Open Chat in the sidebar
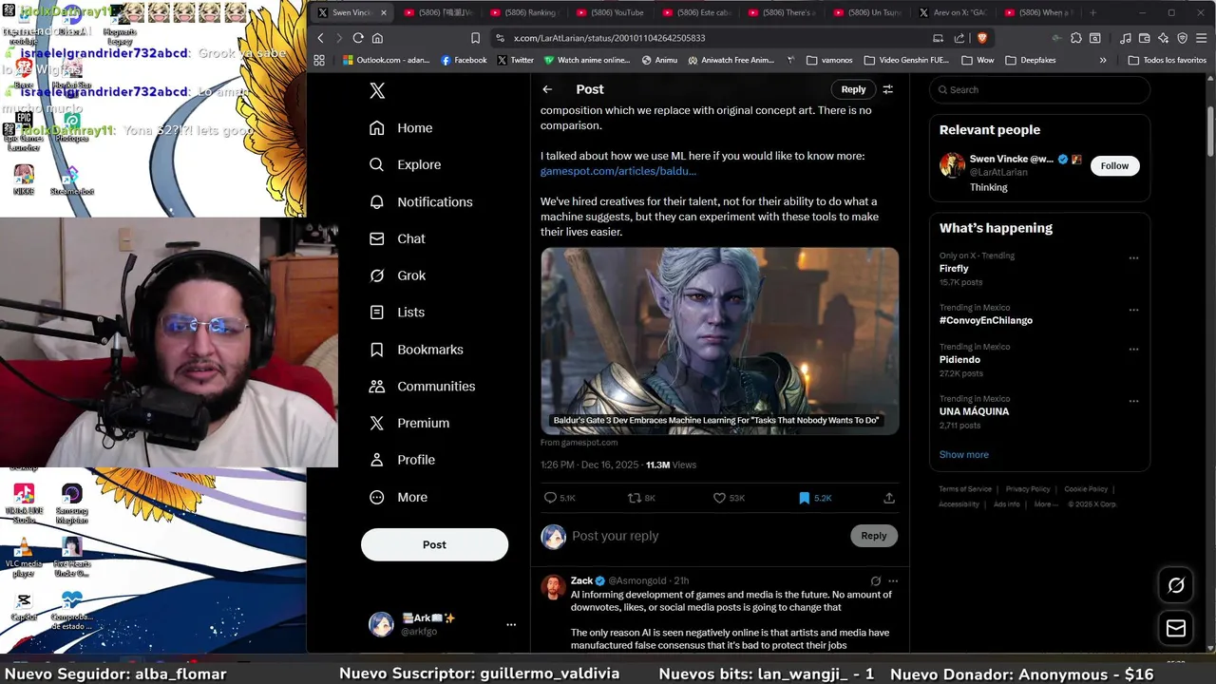Image resolution: width=1216 pixels, height=684 pixels. pyautogui.click(x=397, y=238)
